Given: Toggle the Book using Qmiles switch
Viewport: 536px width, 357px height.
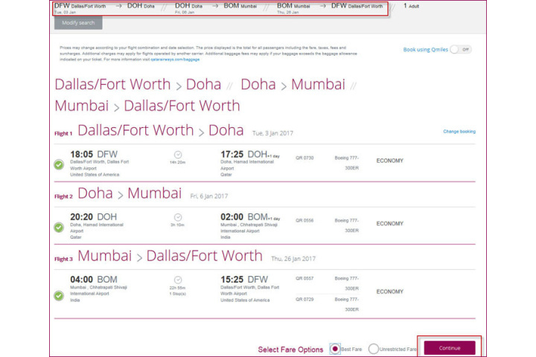Looking at the screenshot, I should (461, 50).
